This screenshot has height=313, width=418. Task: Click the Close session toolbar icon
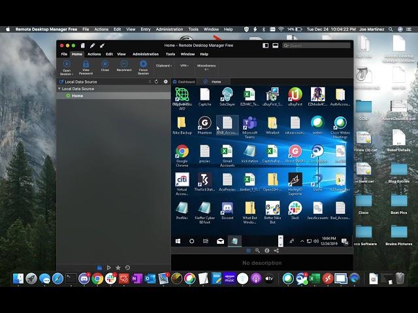point(104,64)
